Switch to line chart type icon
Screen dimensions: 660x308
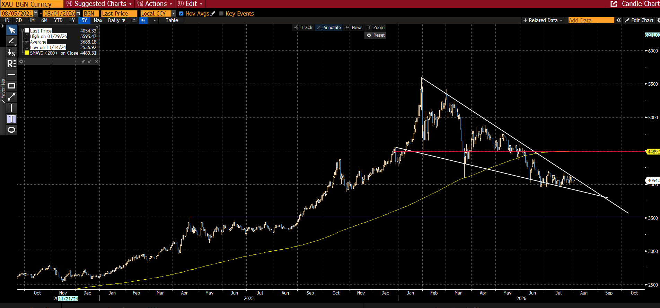[134, 20]
